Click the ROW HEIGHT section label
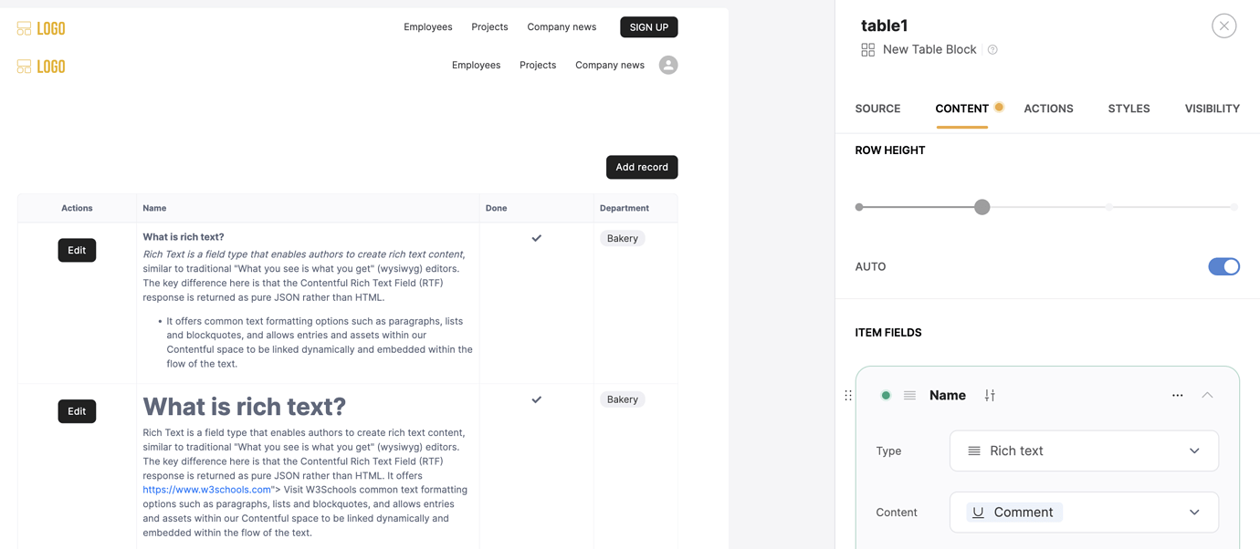The image size is (1260, 549). click(x=889, y=150)
